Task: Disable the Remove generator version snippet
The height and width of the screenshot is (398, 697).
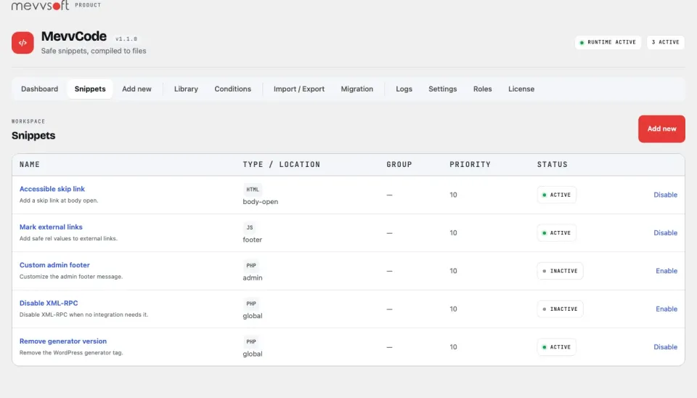Action: (665, 347)
